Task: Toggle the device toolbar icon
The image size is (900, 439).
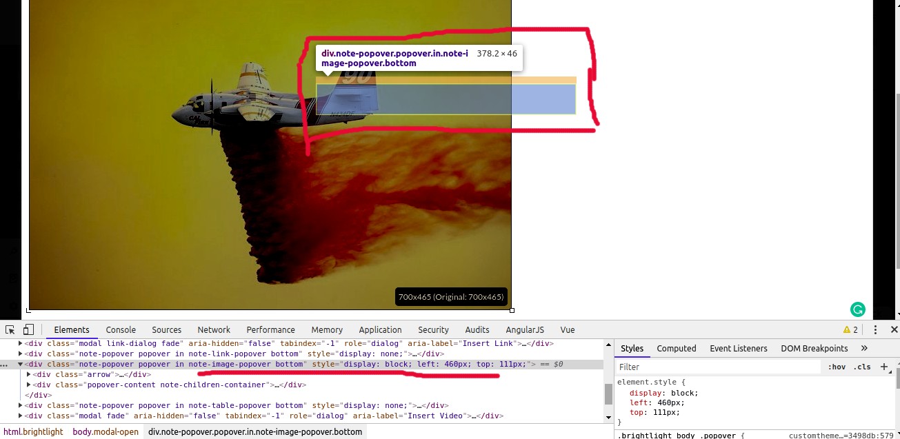Action: coord(28,329)
